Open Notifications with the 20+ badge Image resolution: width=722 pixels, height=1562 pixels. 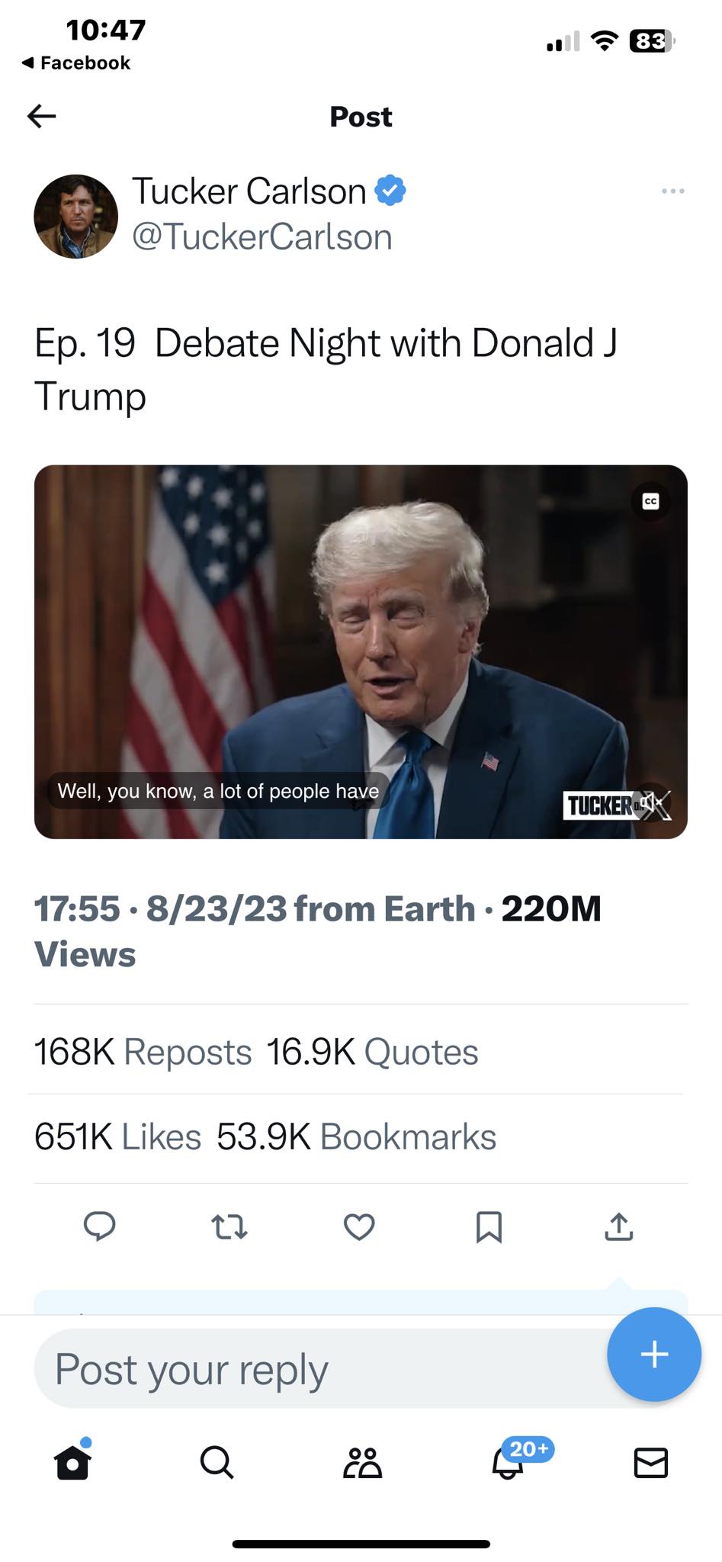[x=509, y=1462]
